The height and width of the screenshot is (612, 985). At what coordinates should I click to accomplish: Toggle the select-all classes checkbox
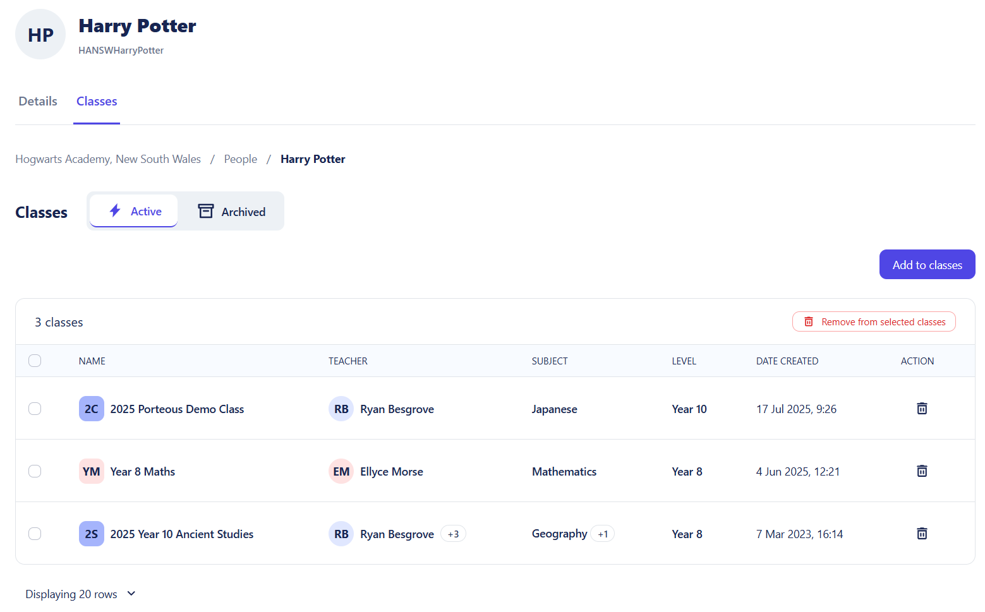point(35,361)
